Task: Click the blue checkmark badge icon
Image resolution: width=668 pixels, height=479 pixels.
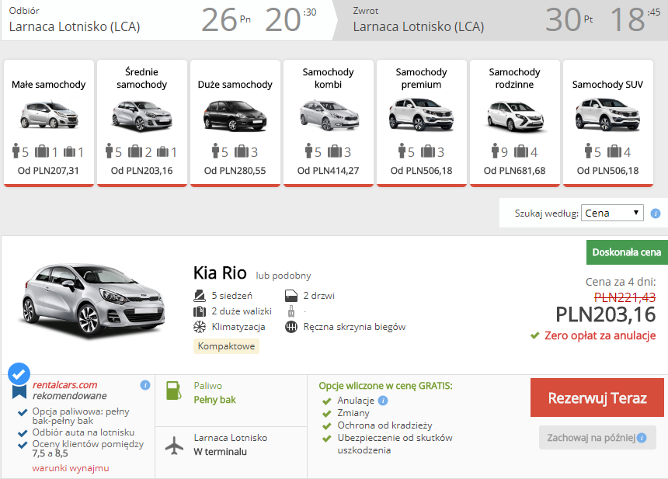Action: click(x=19, y=374)
